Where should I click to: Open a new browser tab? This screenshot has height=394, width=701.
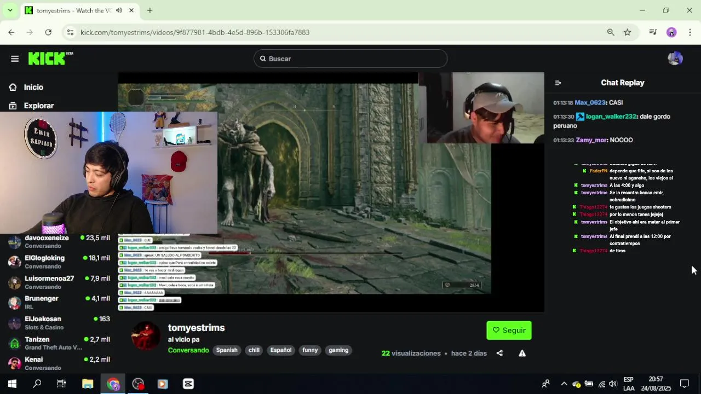[150, 10]
